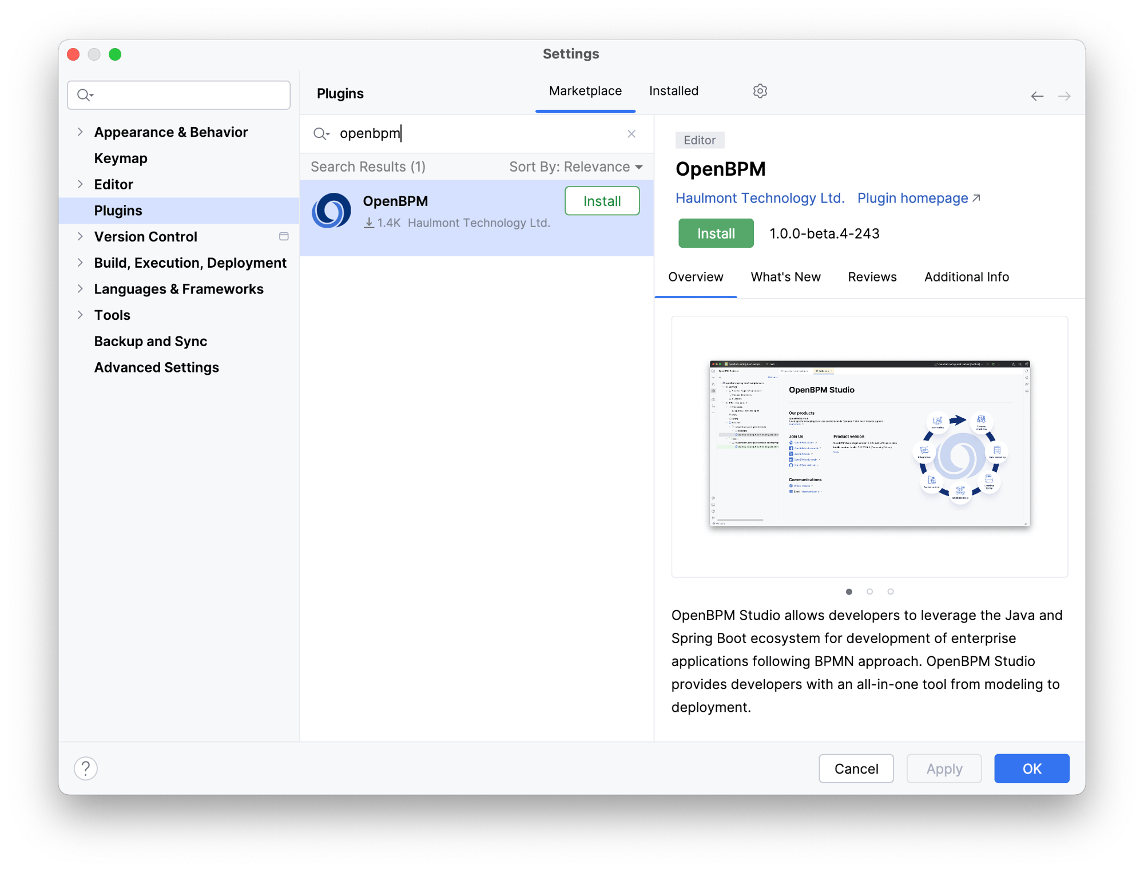The width and height of the screenshot is (1144, 872).
Task: Click the plugin search field with openbpm
Action: (x=477, y=133)
